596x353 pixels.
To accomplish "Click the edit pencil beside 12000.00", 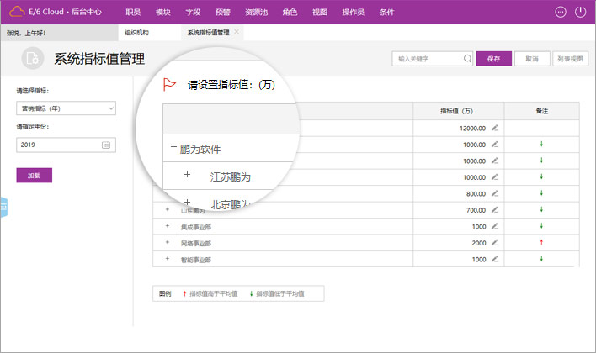I will pyautogui.click(x=495, y=128).
